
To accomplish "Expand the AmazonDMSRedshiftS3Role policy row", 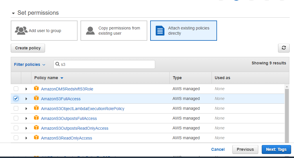I will tap(26, 89).
